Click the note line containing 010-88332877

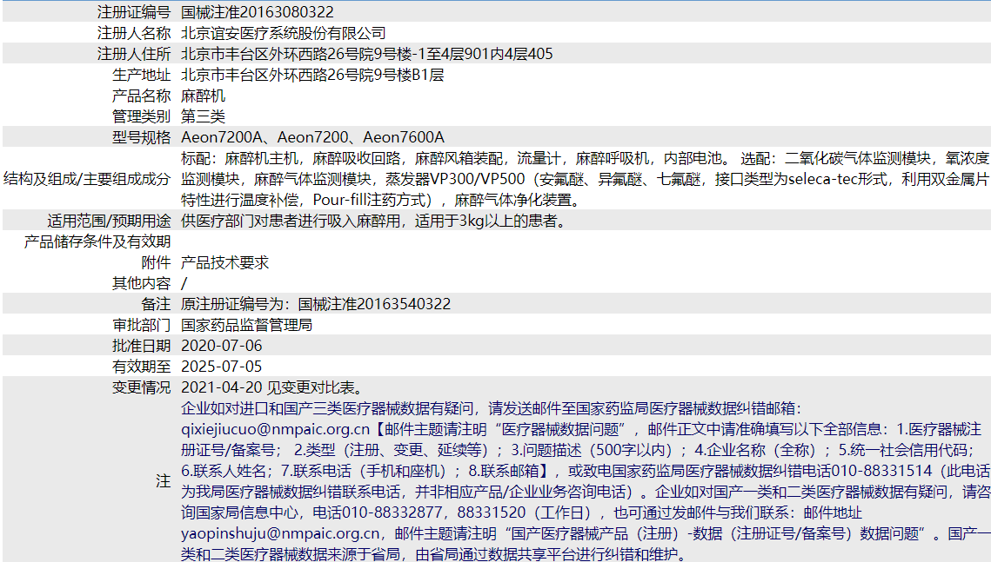point(521,512)
